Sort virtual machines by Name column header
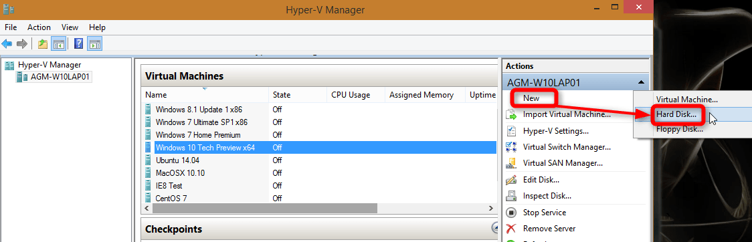The width and height of the screenshot is (752, 242). 205,95
